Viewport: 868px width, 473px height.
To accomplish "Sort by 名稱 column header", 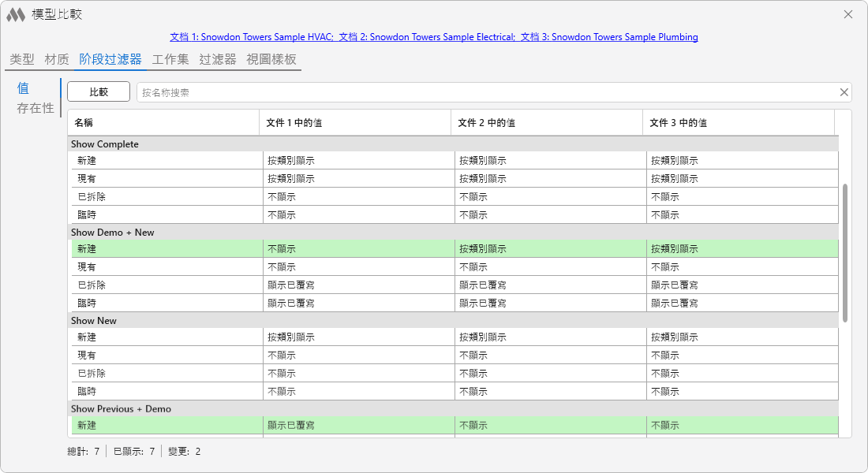I will [163, 123].
